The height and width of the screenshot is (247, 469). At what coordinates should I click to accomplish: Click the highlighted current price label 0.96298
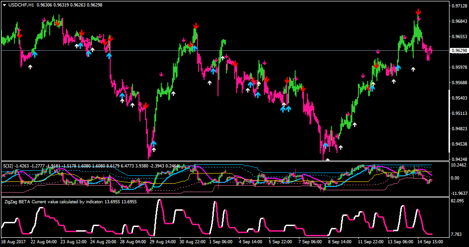coord(459,51)
